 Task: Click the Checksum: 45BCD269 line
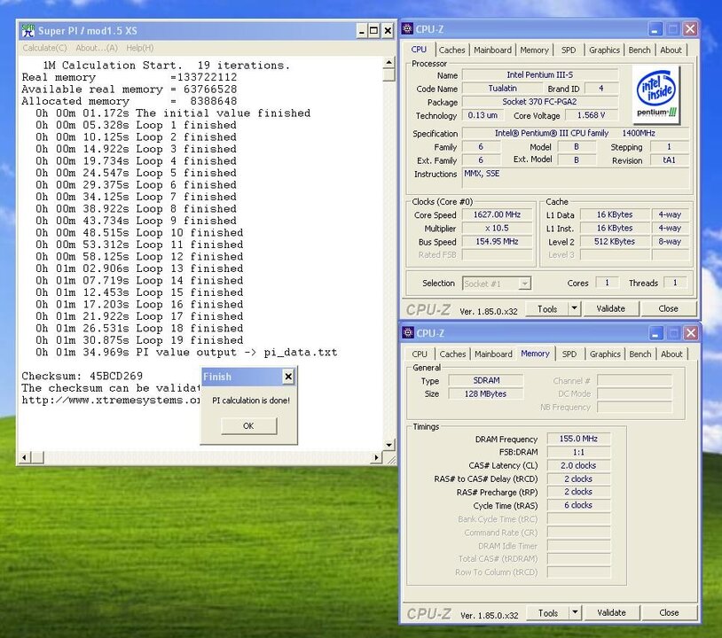click(82, 376)
